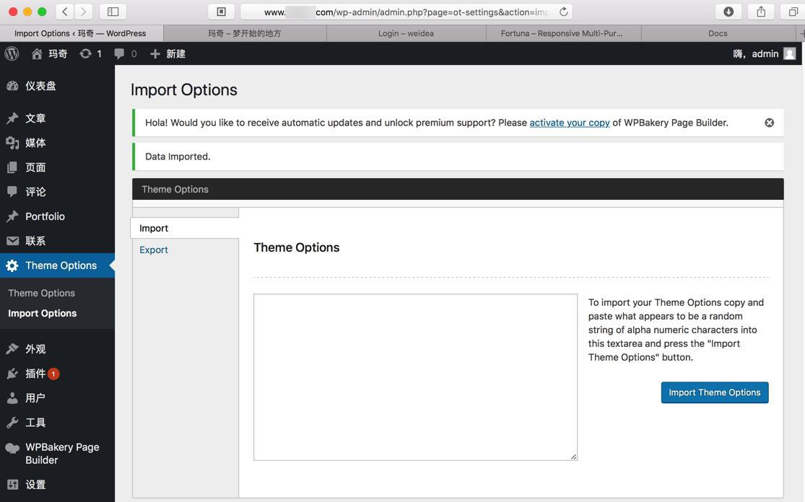Open the 页面 pages menu

point(57,167)
